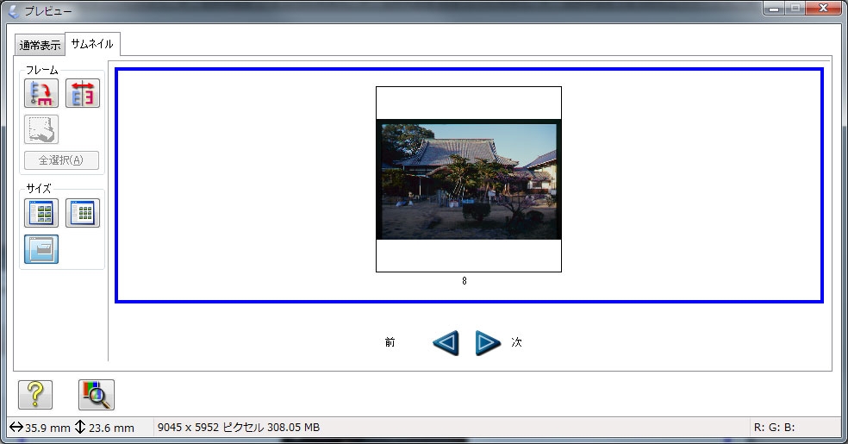Image resolution: width=848 pixels, height=444 pixels.
Task: Click the frame number 8 caption
Action: (464, 281)
